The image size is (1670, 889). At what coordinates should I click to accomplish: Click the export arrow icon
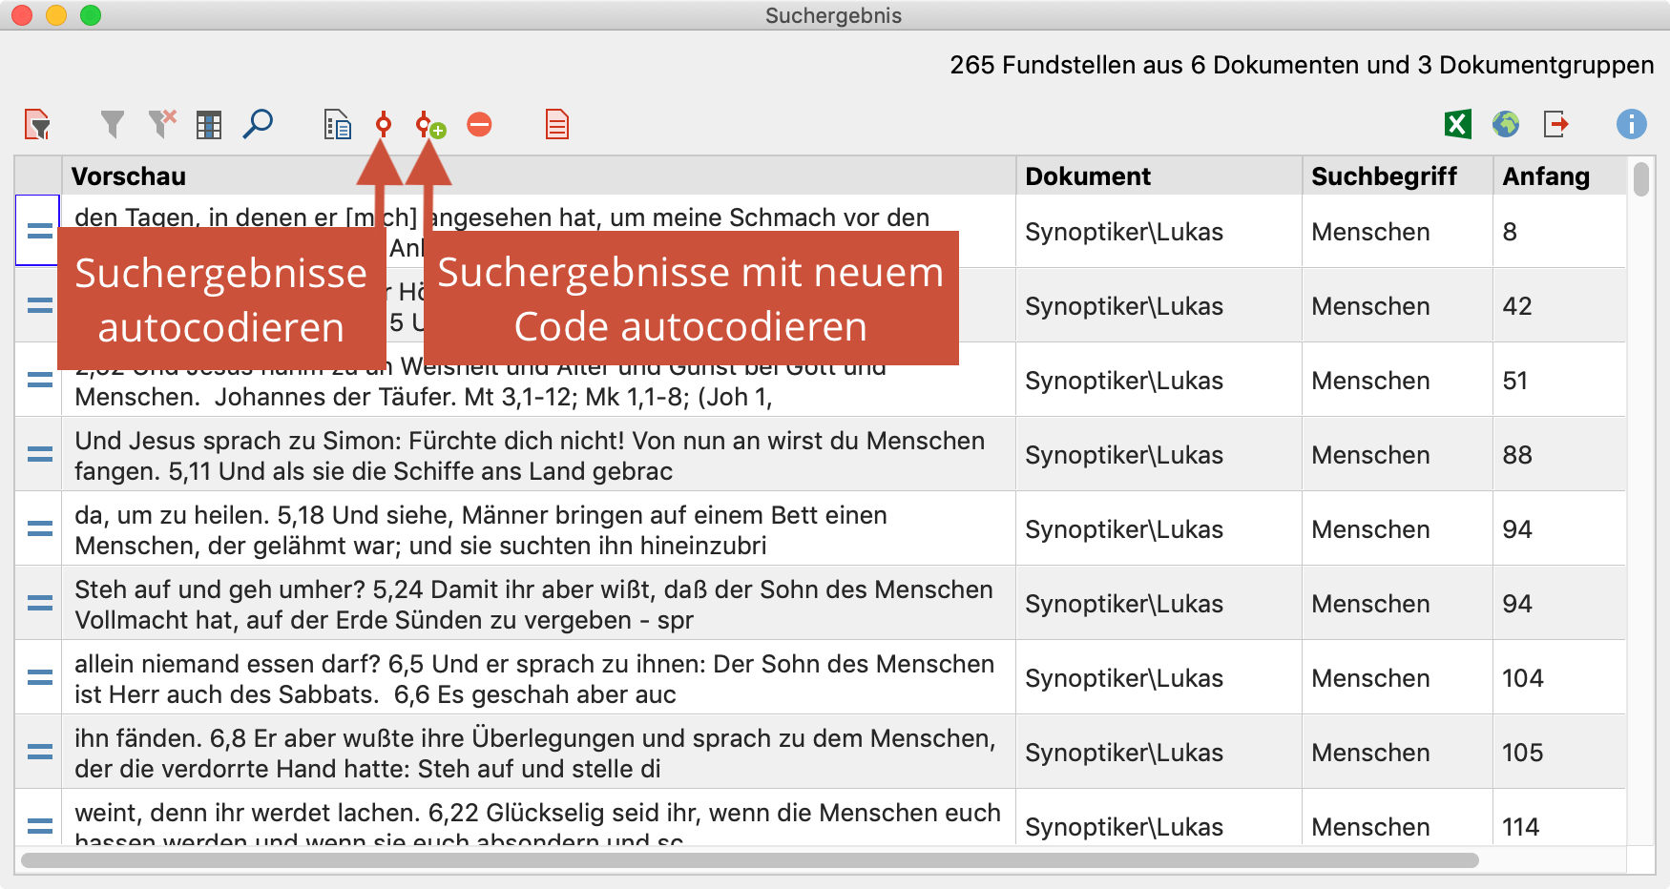point(1555,125)
